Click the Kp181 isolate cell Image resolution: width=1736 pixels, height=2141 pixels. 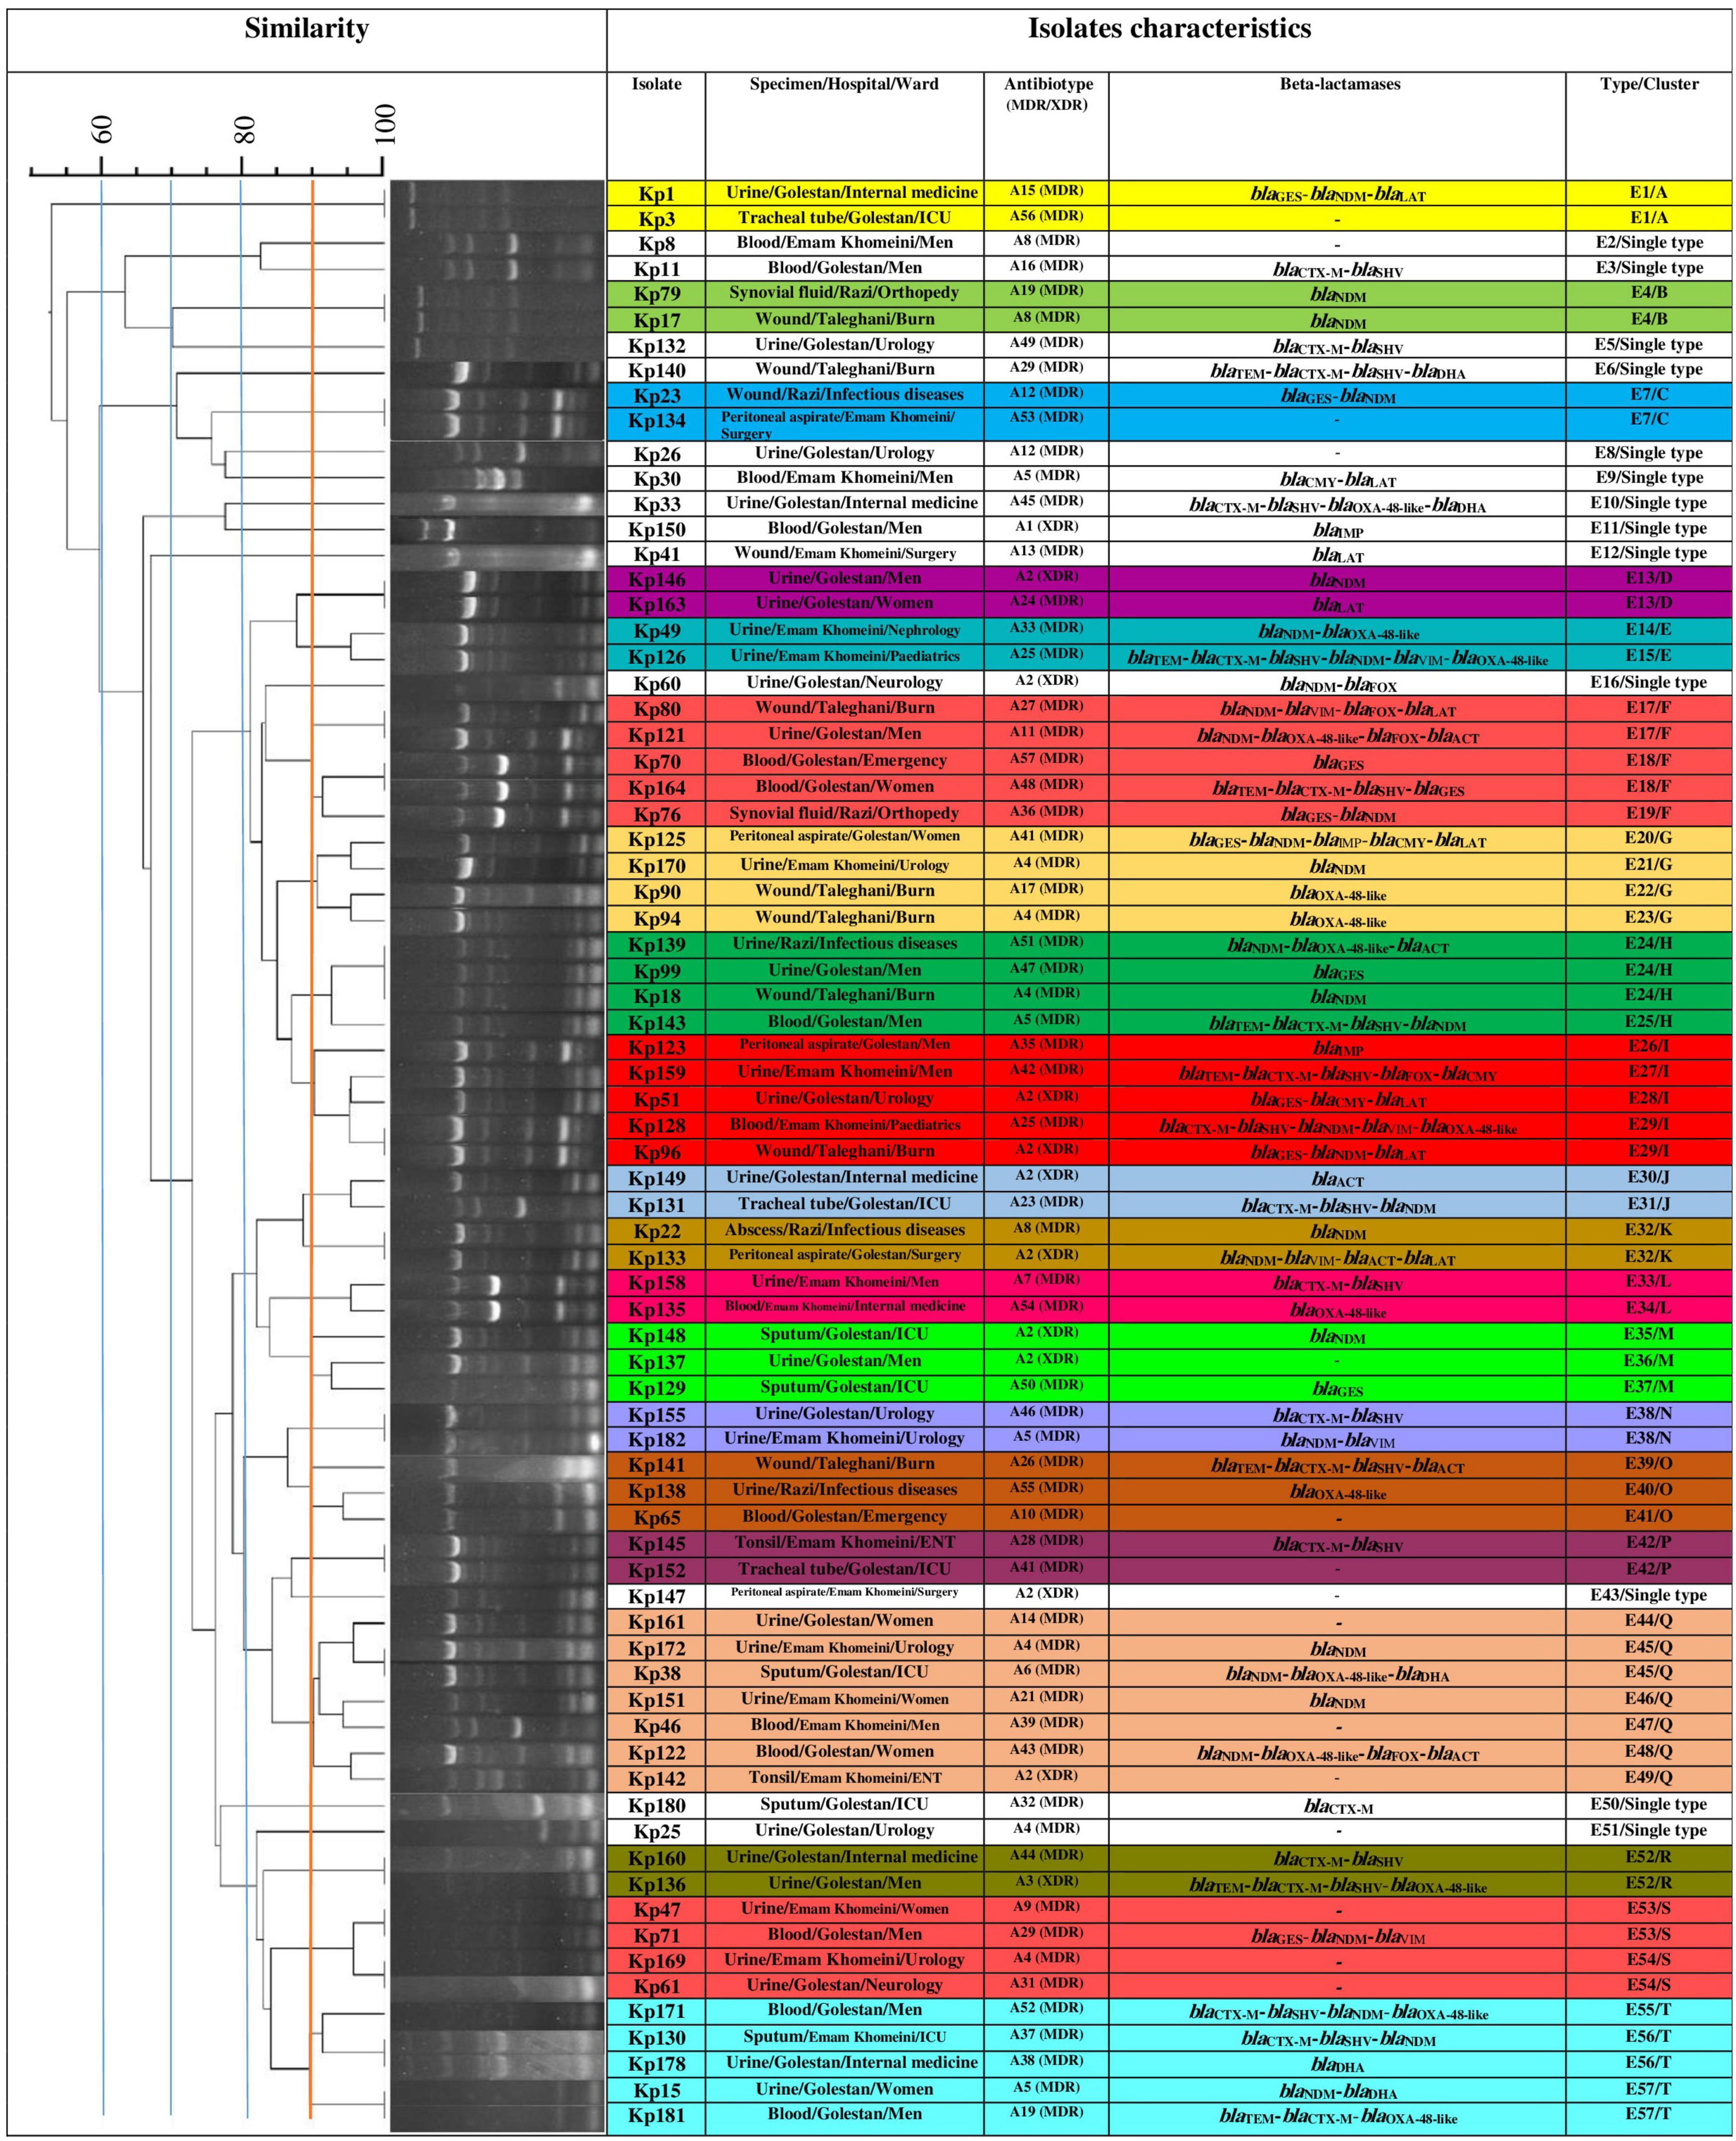(656, 2115)
